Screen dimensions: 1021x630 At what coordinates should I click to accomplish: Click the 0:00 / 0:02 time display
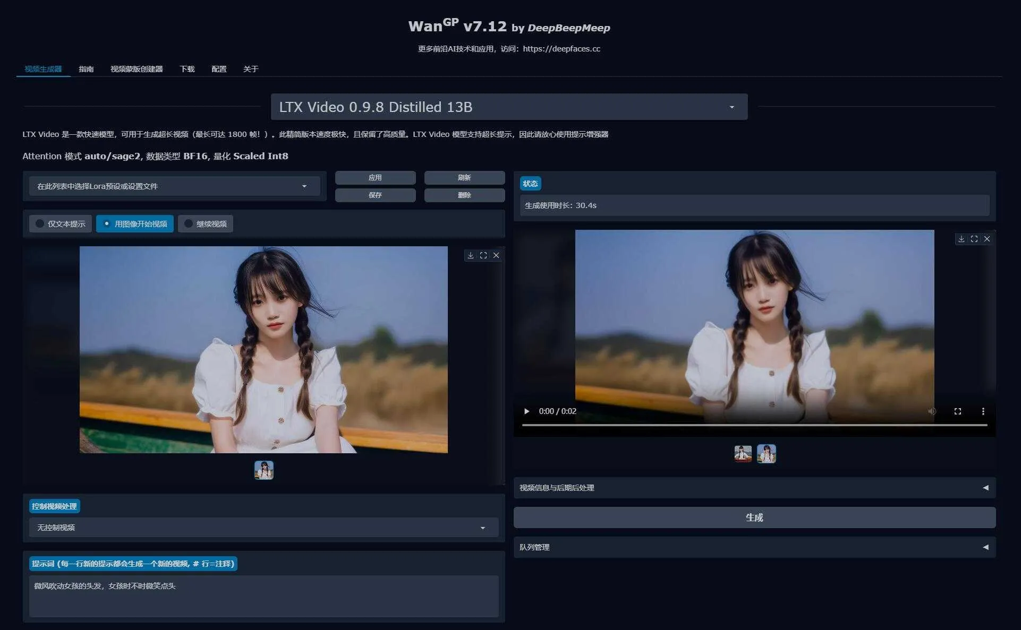tap(557, 411)
